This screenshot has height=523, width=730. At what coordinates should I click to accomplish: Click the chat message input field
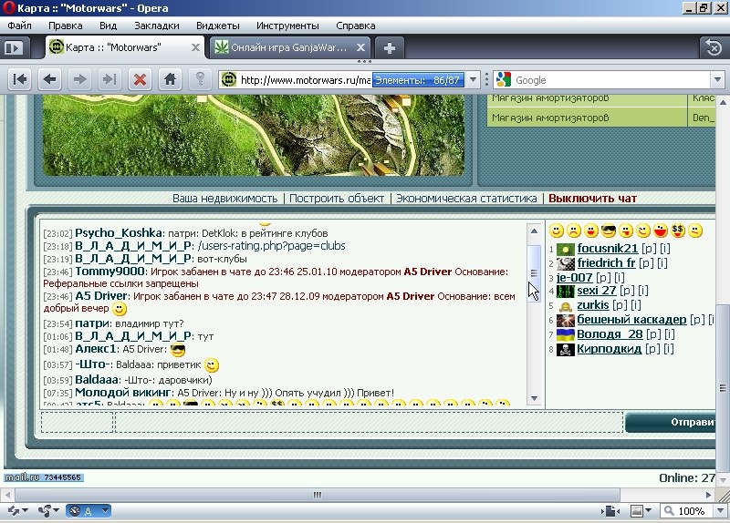370,422
